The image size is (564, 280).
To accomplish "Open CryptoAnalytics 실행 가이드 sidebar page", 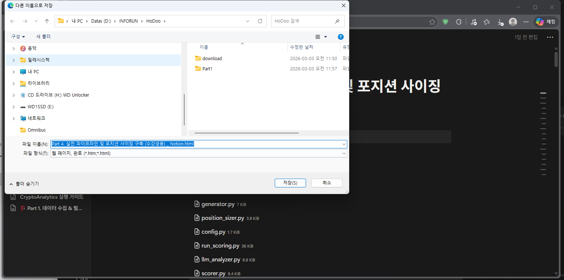I will click(47, 197).
